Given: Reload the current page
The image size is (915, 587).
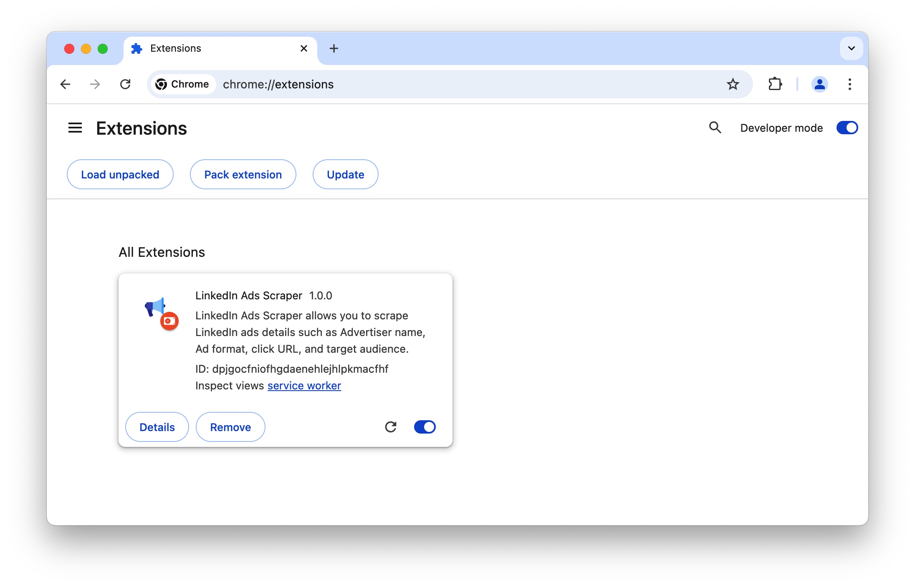Looking at the screenshot, I should click(x=126, y=84).
